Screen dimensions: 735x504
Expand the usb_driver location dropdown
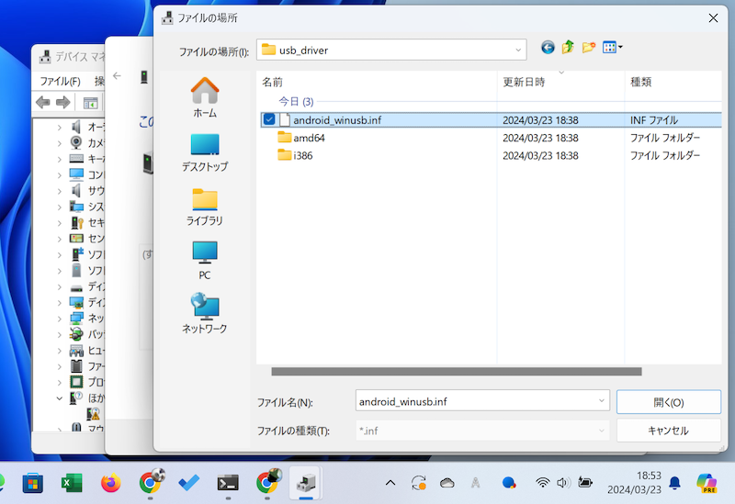[x=517, y=49]
